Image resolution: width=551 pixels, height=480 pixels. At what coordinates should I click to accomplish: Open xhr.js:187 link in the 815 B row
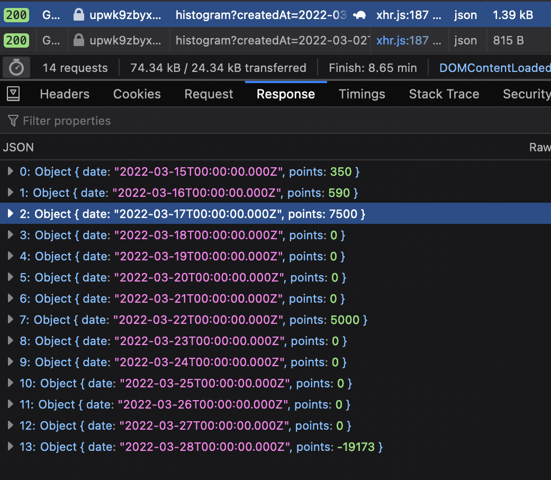coord(402,40)
